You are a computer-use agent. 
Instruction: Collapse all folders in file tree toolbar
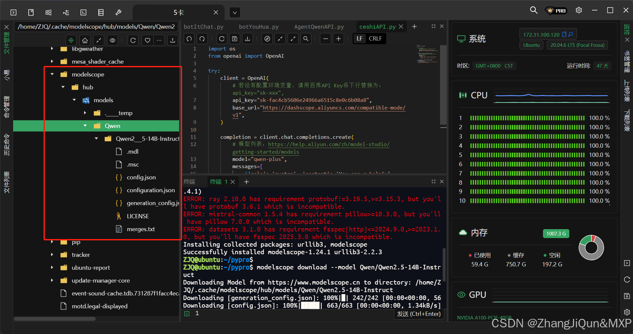(x=99, y=40)
